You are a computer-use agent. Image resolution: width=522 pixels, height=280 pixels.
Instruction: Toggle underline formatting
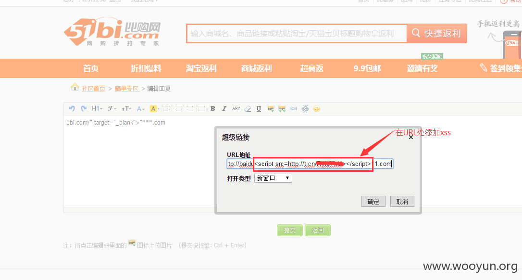pos(259,109)
